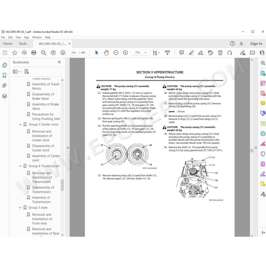Open Assembly of Center Joint bookmark

tap(46, 158)
